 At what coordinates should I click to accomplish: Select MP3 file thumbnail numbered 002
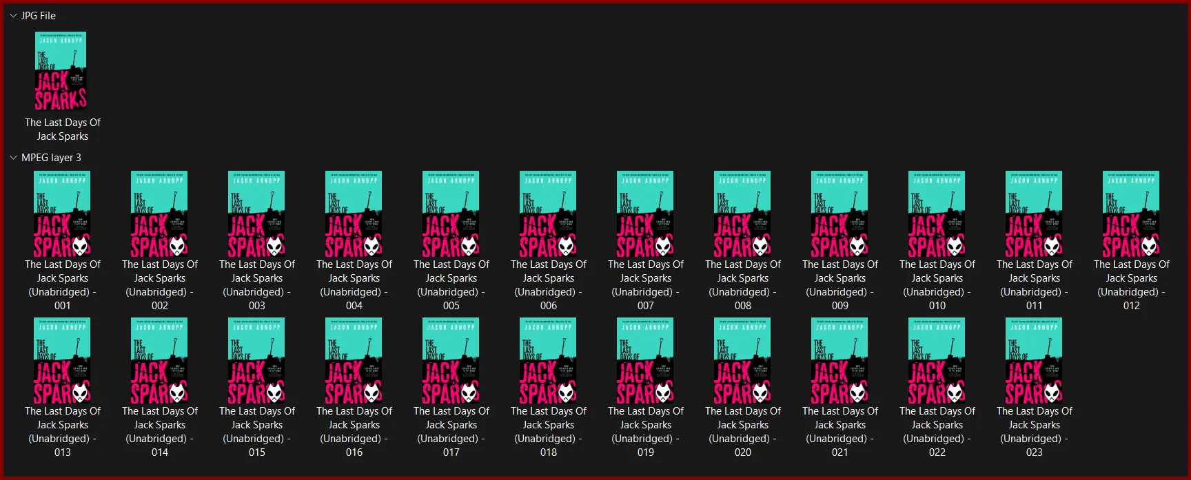[160, 213]
